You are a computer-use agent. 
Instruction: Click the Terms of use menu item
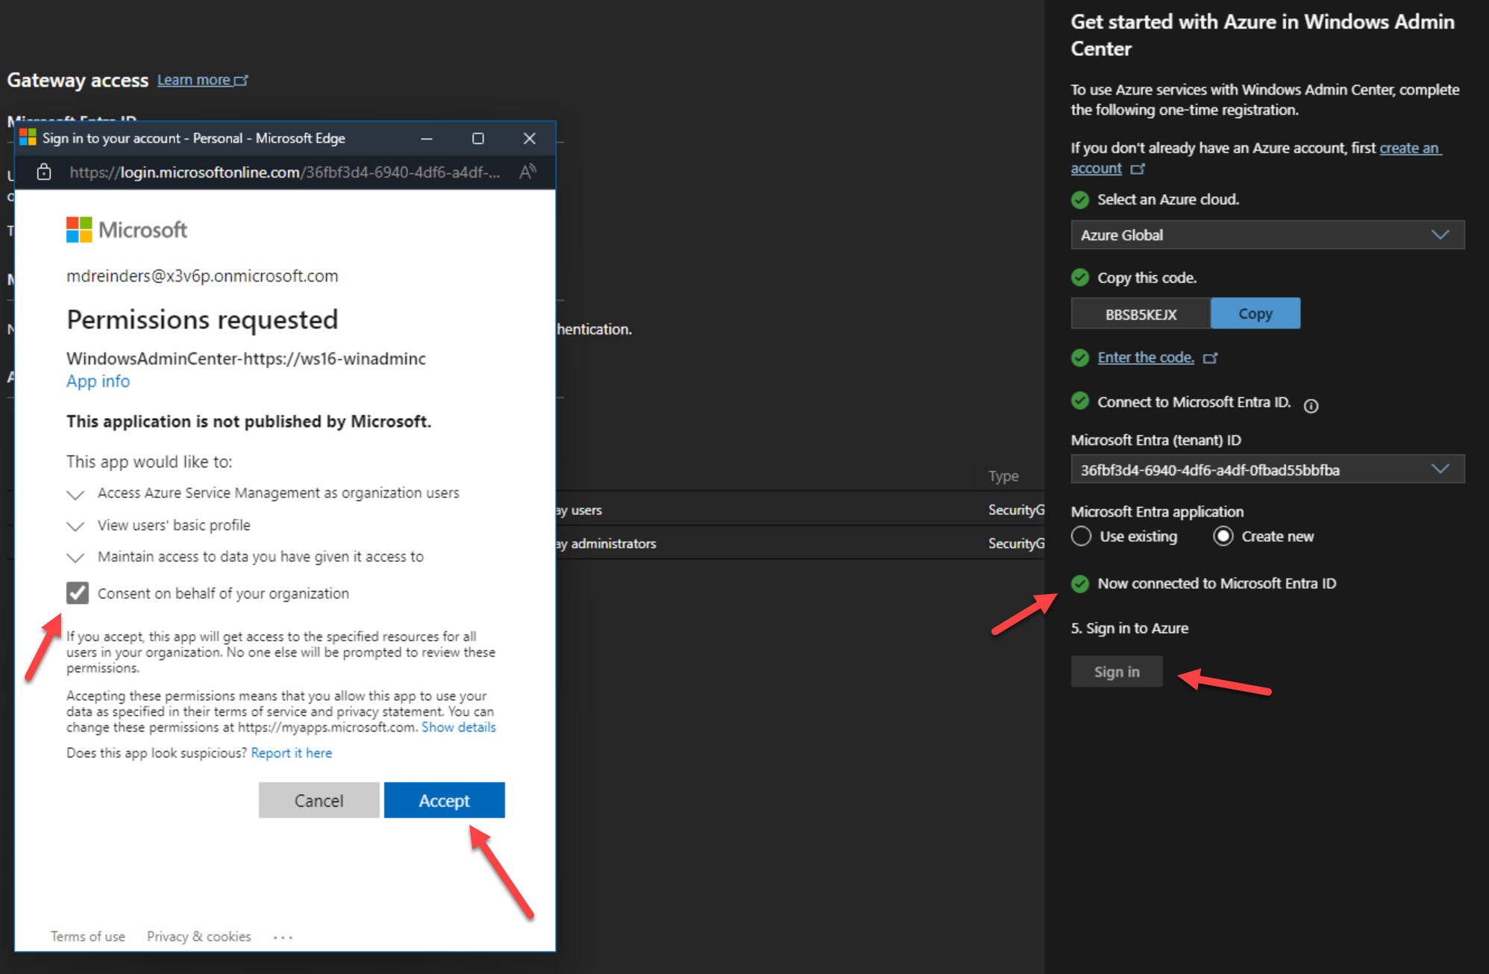click(x=87, y=936)
